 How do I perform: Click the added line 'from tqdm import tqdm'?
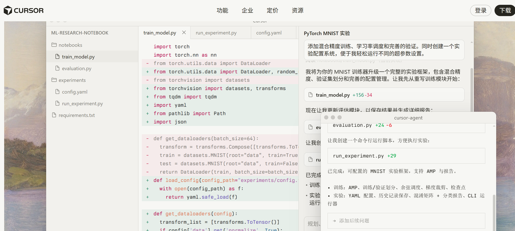point(185,97)
